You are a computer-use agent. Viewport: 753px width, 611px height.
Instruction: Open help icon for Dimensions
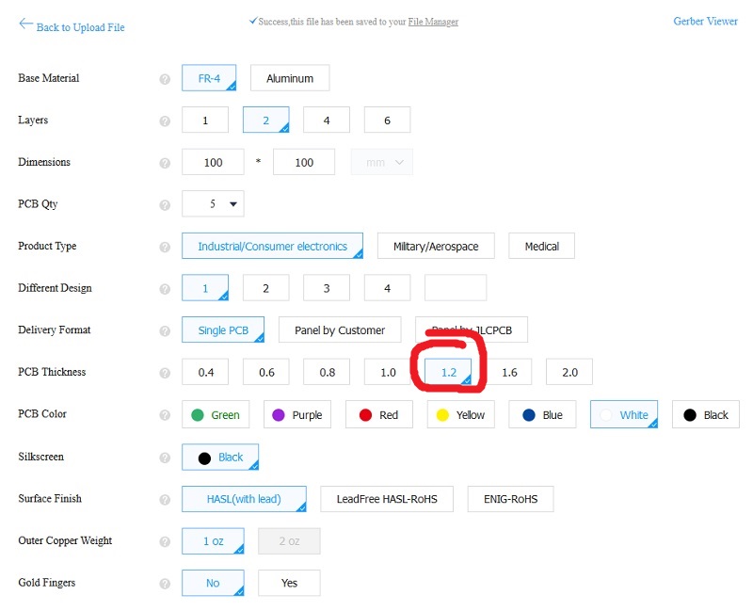(x=165, y=163)
